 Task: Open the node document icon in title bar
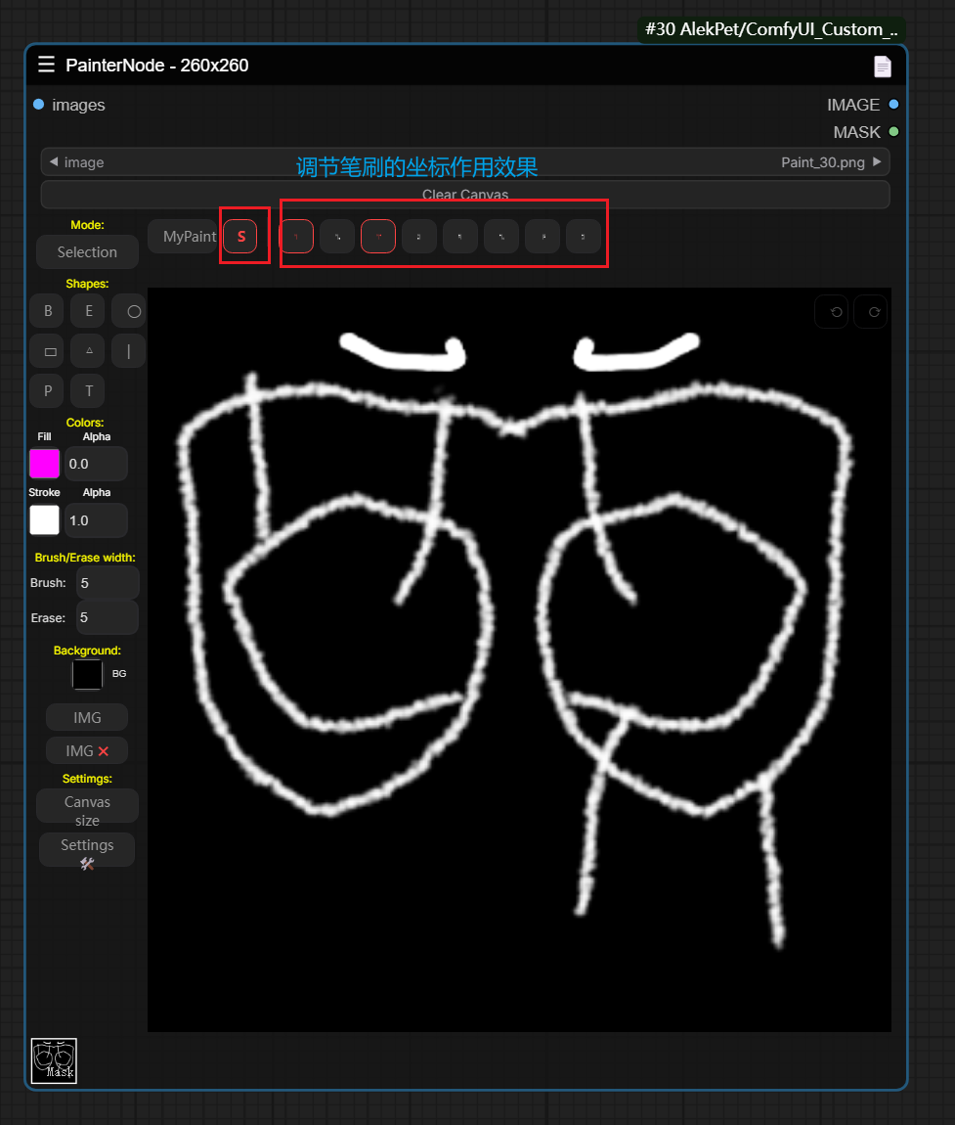(x=882, y=66)
